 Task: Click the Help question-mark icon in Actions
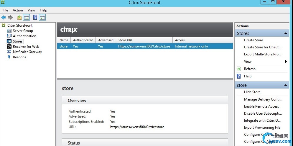click(x=239, y=76)
